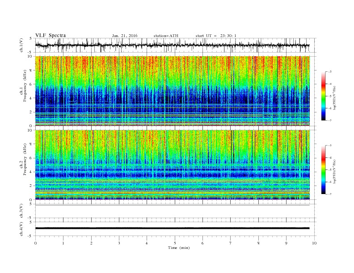Click the "-5" tick on ch.2 colorbar
The height and width of the screenshot is (273, 354).
point(329,170)
